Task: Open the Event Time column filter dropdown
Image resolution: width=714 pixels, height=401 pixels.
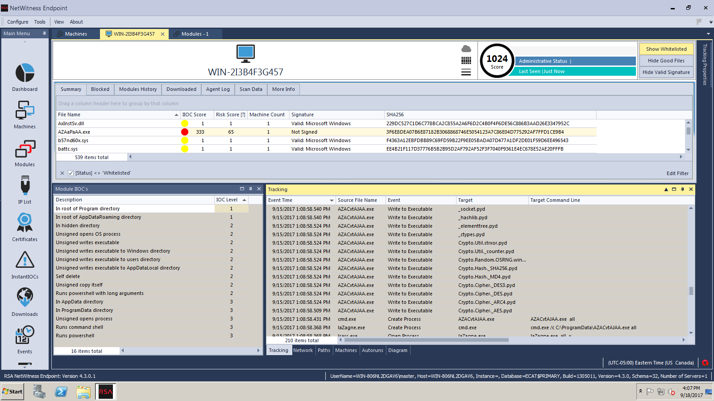Action: [x=332, y=200]
